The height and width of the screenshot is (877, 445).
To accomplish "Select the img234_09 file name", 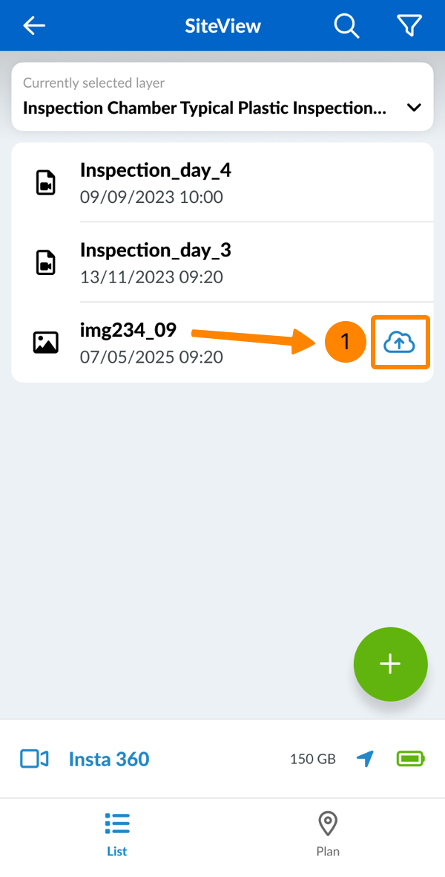I will [128, 330].
